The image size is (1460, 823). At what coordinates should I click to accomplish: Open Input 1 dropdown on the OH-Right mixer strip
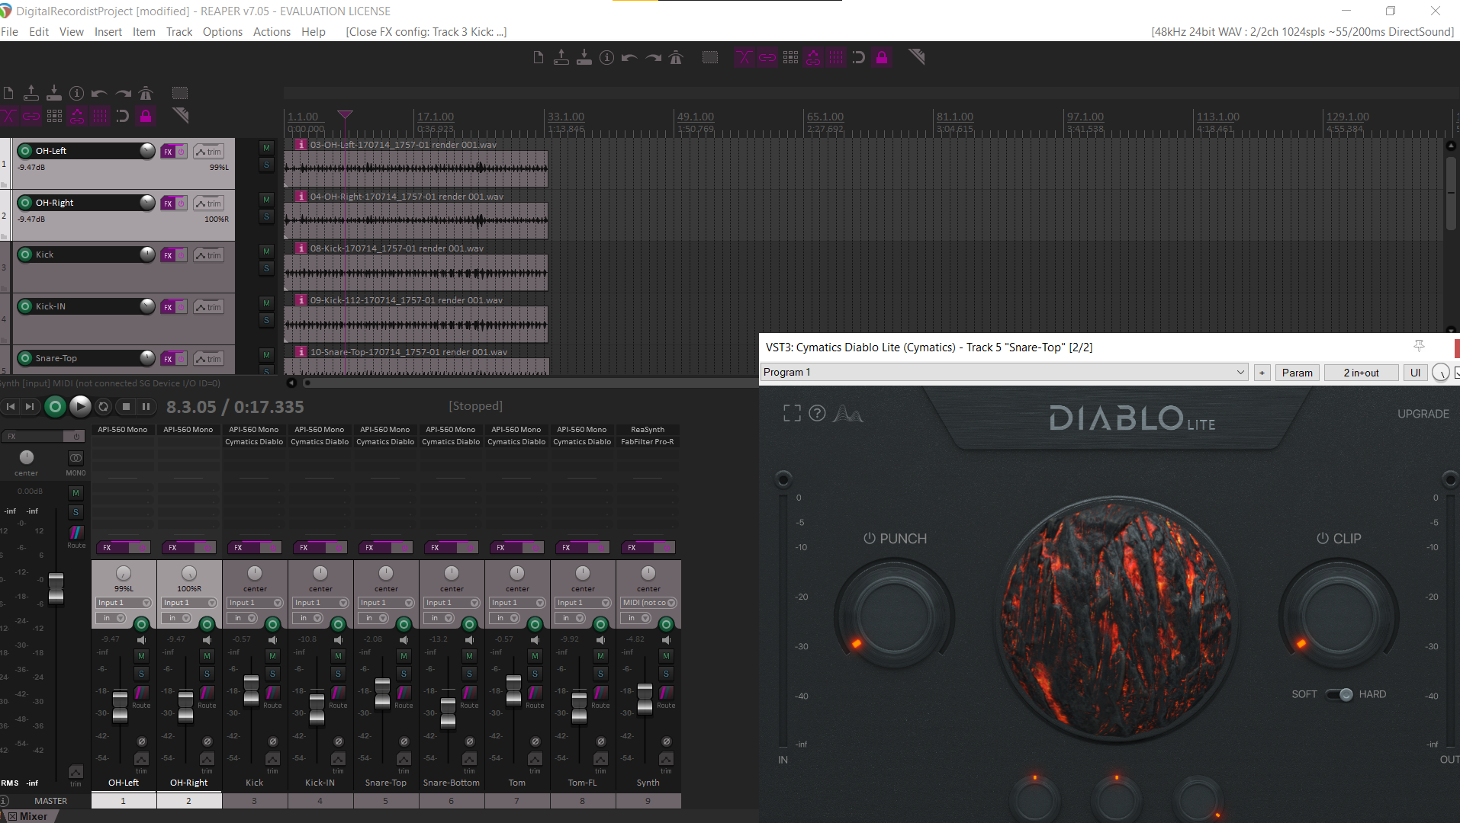tap(189, 603)
